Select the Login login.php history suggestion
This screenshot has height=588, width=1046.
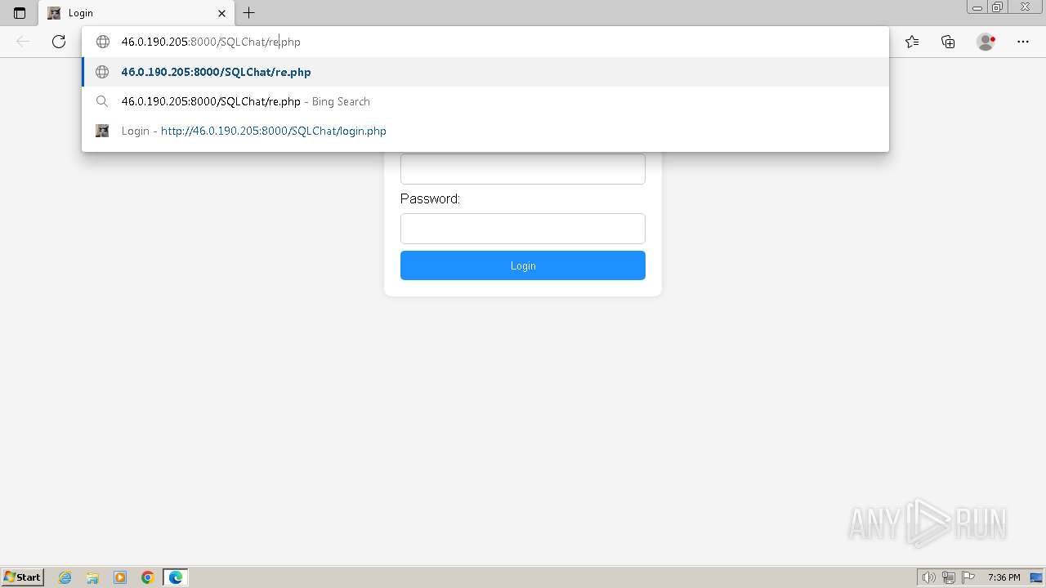(485, 131)
